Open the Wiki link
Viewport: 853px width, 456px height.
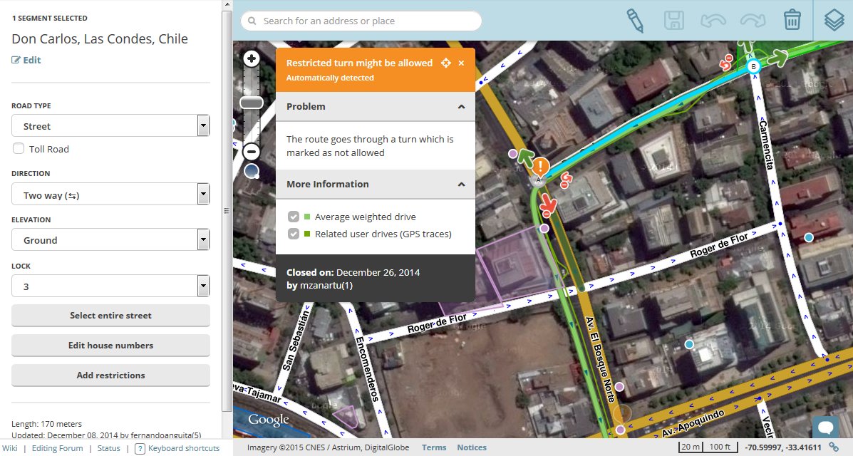(10, 448)
